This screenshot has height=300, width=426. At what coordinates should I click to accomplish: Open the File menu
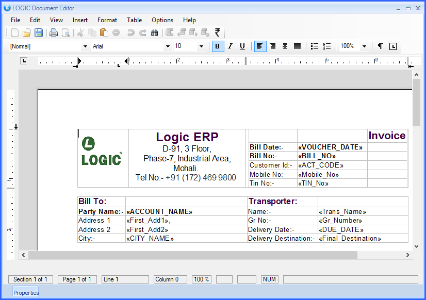(x=15, y=20)
